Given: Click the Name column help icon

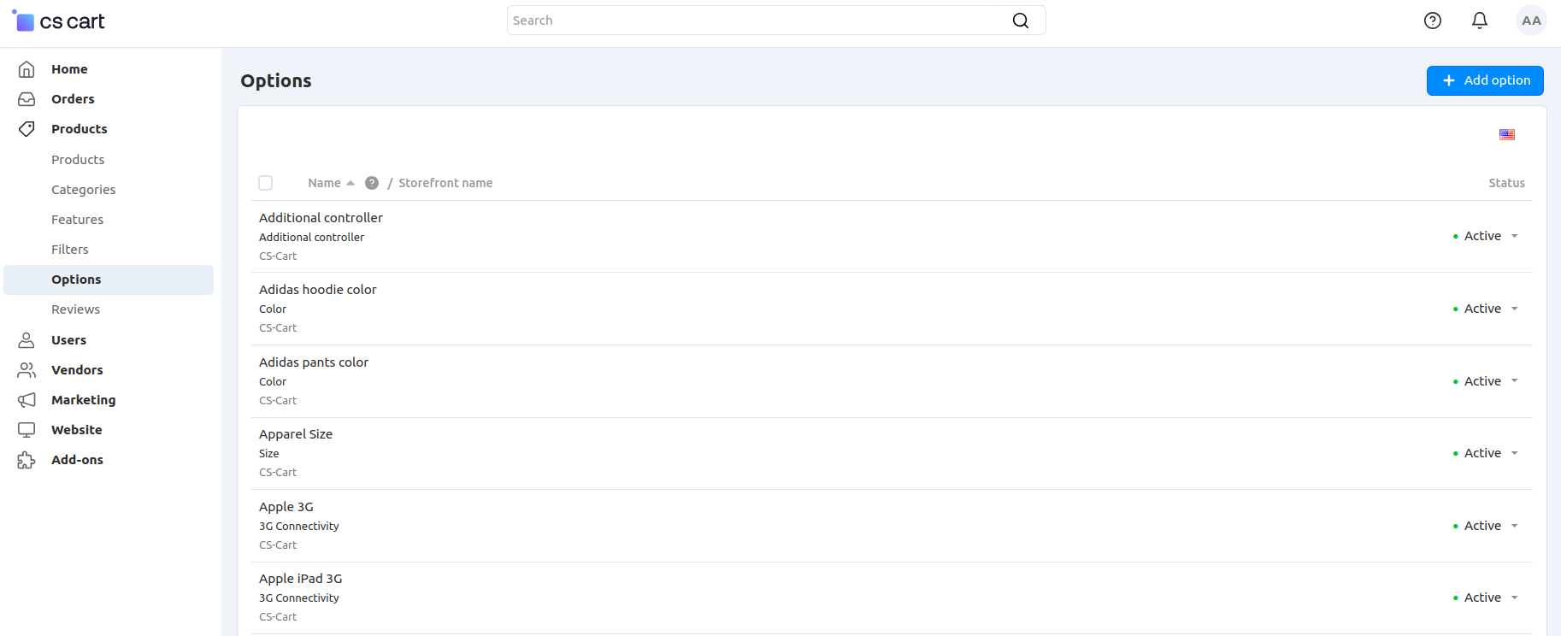Looking at the screenshot, I should (x=372, y=183).
